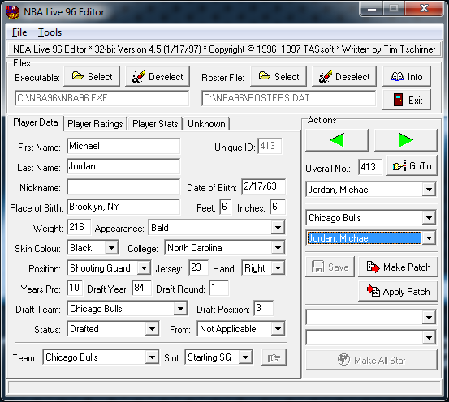The image size is (449, 402).
Task: Deselect the roster file with eraser button
Action: tap(344, 76)
